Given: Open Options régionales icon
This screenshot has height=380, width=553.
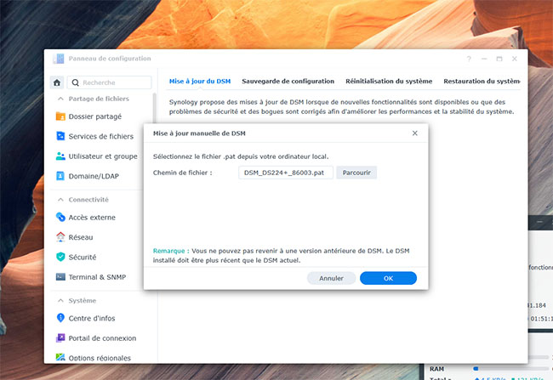Looking at the screenshot, I should 60,357.
